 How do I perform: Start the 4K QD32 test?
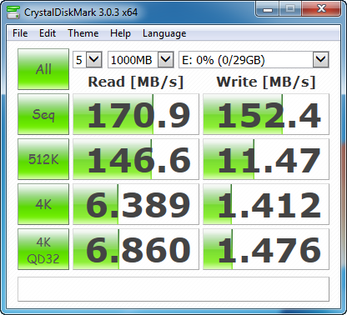coord(43,249)
